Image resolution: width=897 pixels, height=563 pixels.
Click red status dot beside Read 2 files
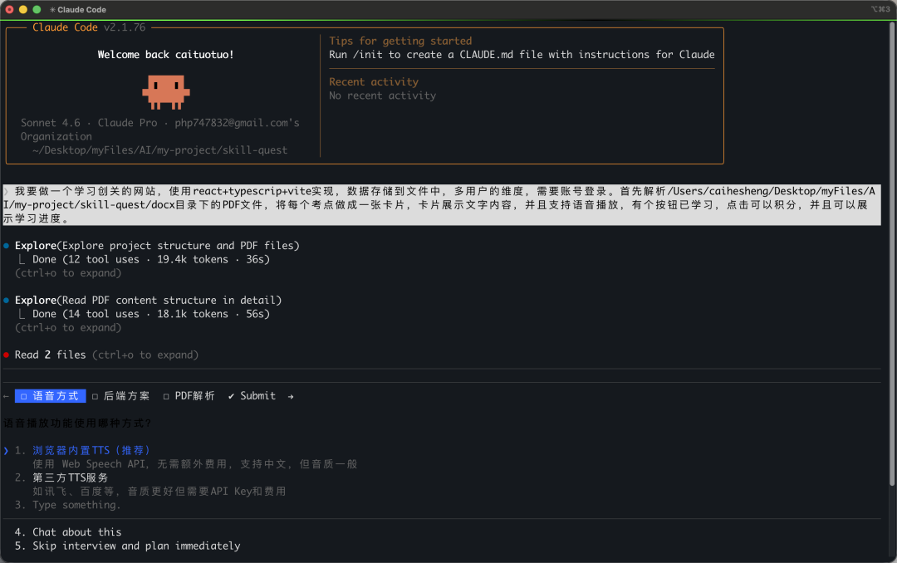coord(7,355)
